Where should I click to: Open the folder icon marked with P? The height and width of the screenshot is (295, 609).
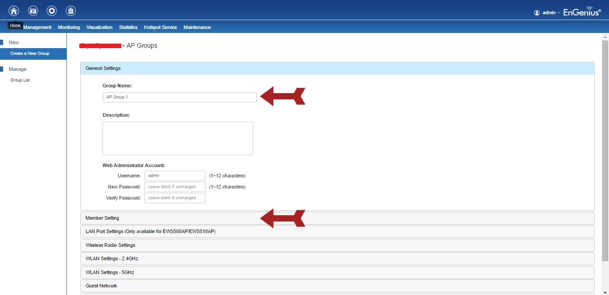[33, 11]
